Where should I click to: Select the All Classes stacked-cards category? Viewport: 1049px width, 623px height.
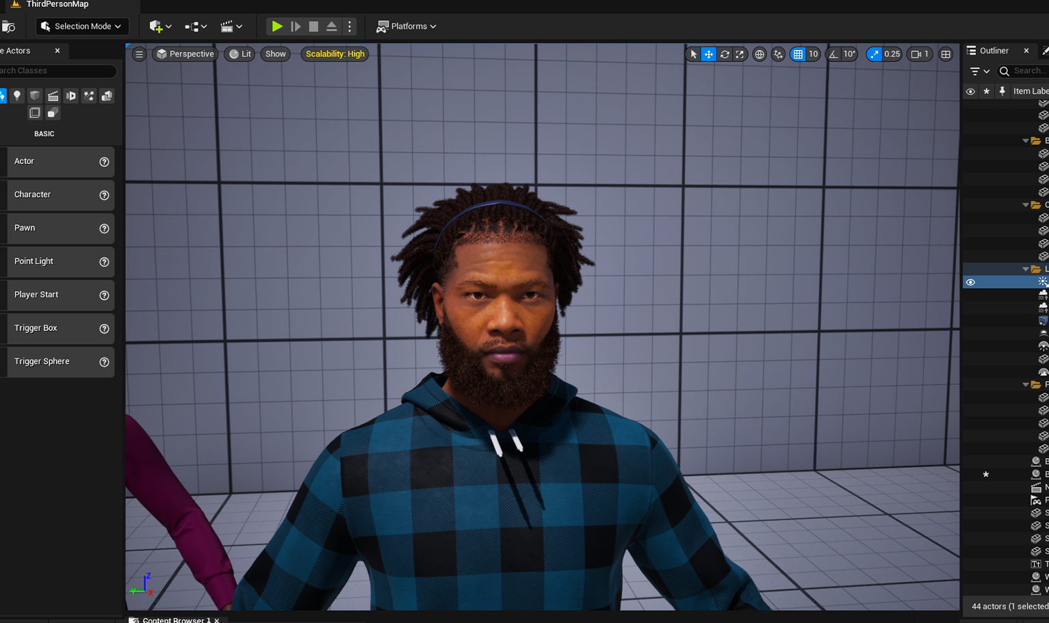coord(53,113)
